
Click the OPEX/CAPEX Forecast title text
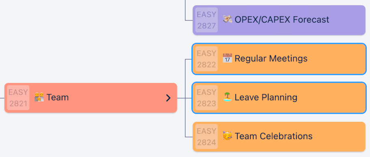(282, 19)
